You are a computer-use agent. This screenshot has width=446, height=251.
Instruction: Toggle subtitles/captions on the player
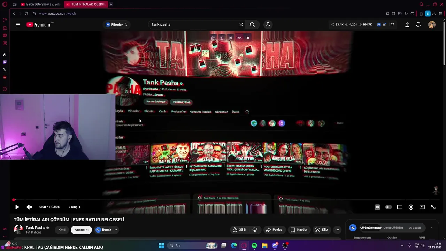(400, 207)
